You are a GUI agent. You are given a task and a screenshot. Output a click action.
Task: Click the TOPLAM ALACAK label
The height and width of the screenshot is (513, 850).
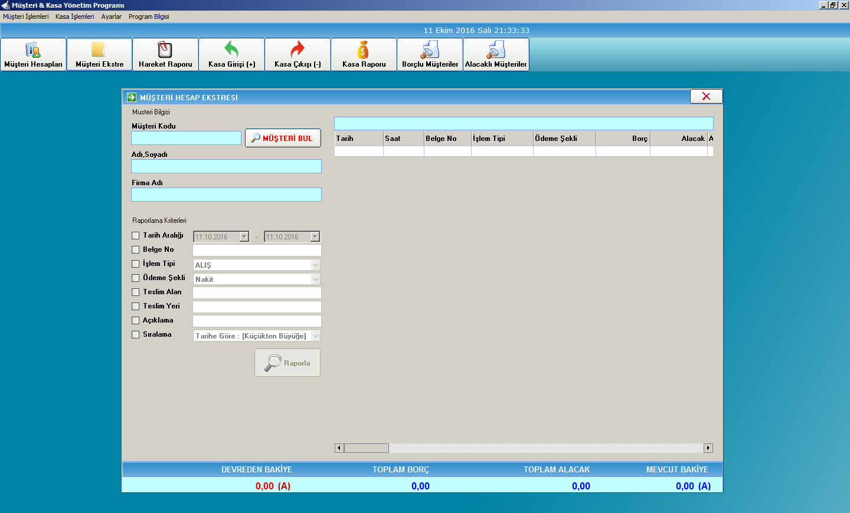(556, 469)
